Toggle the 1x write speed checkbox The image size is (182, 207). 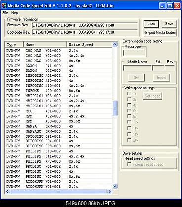click(129, 94)
